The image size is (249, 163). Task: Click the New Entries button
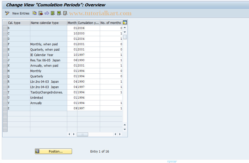[x=21, y=13]
